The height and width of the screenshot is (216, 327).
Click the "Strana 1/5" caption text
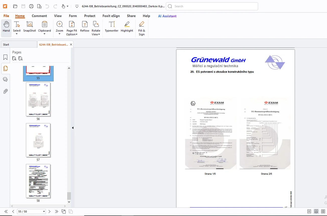[210, 174]
